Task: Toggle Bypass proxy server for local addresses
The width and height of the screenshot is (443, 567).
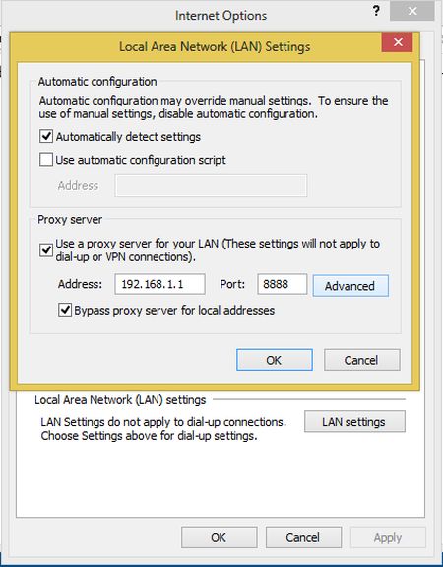Action: [x=65, y=310]
